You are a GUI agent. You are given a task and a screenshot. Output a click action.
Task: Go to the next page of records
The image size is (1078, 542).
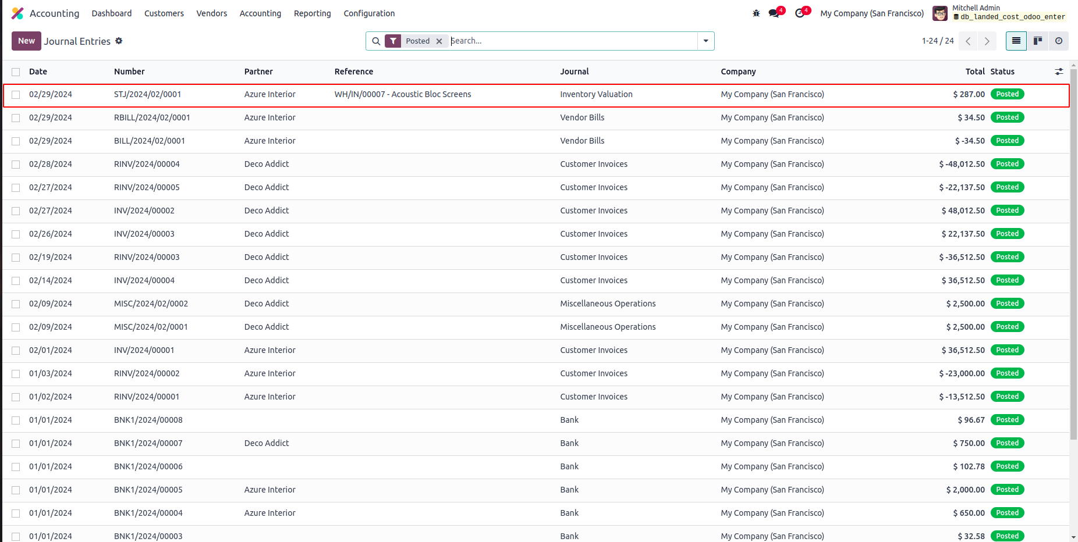pos(987,41)
